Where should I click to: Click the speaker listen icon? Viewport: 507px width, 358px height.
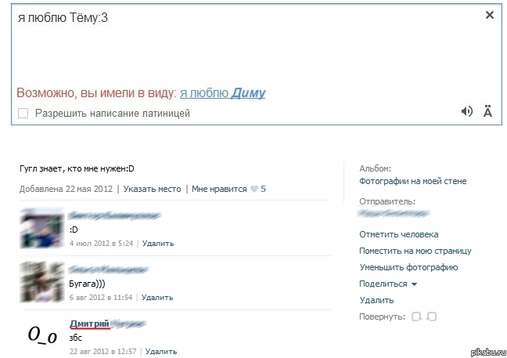tap(467, 111)
